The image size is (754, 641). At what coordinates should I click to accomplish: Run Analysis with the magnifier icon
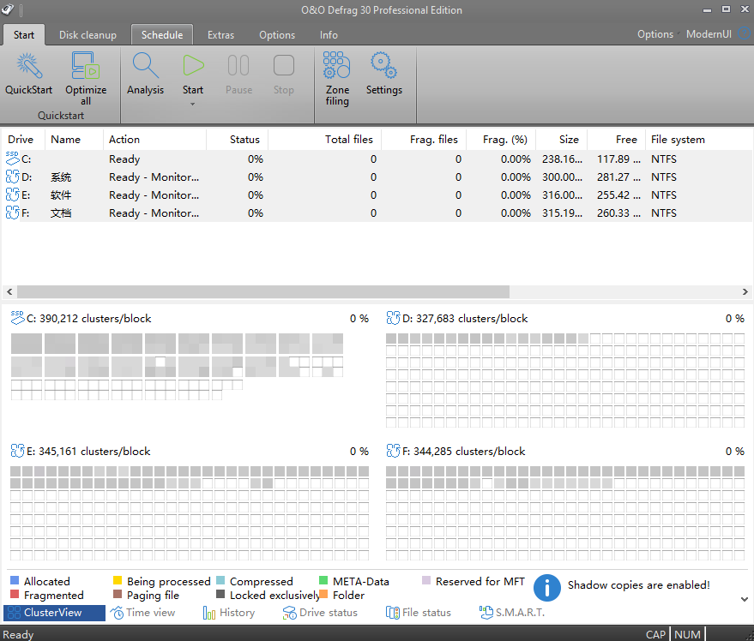pyautogui.click(x=145, y=66)
